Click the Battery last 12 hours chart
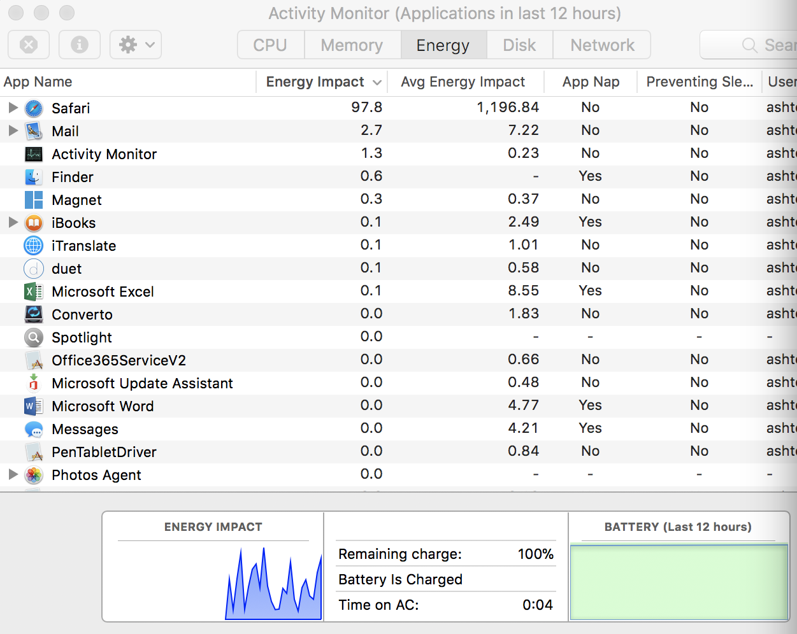Image resolution: width=797 pixels, height=634 pixels. coord(679,581)
